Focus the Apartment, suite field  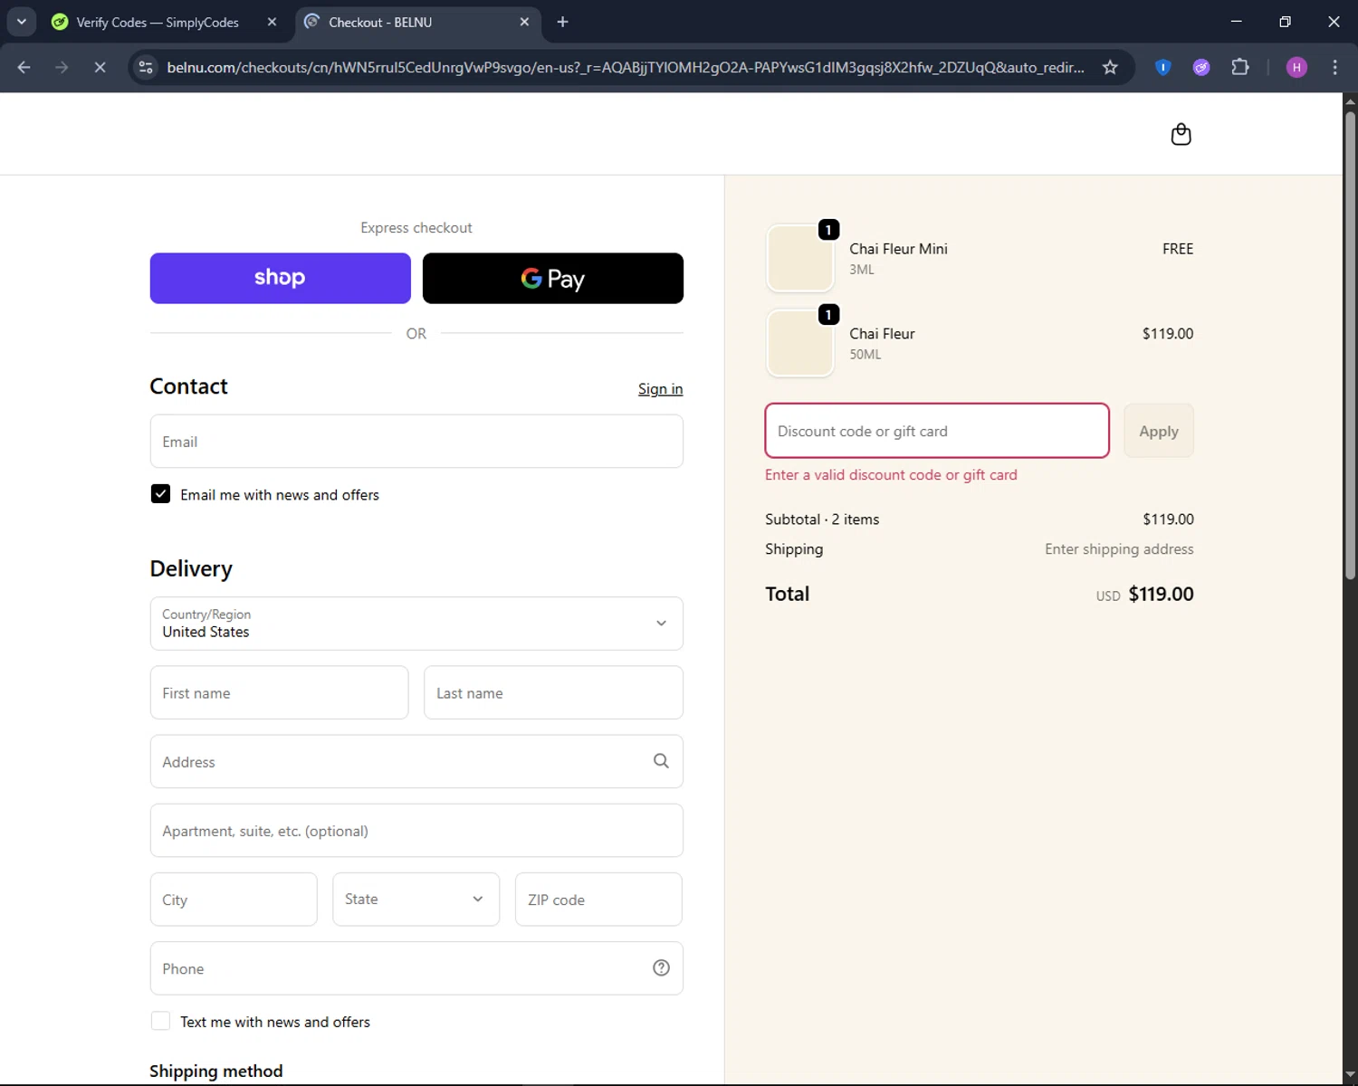point(416,830)
